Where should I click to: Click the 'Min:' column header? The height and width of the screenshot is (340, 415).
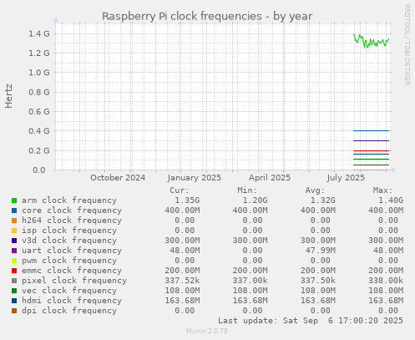[x=247, y=190]
